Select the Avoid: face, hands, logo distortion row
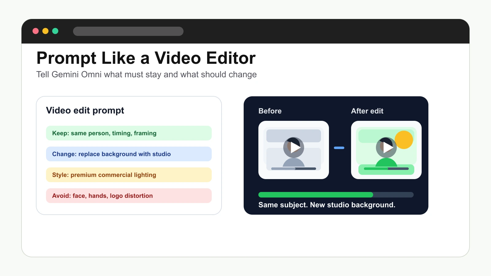491x276 pixels. [x=129, y=196]
